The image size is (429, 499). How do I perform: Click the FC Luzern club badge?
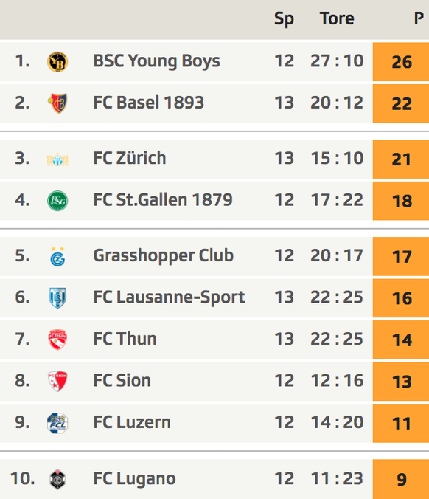pyautogui.click(x=57, y=423)
